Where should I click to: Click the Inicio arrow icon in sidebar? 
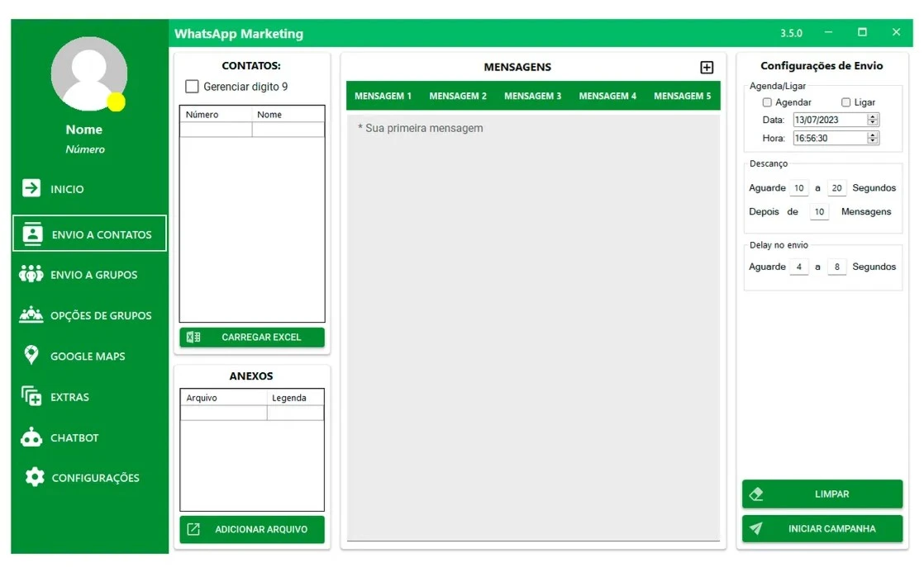coord(31,189)
